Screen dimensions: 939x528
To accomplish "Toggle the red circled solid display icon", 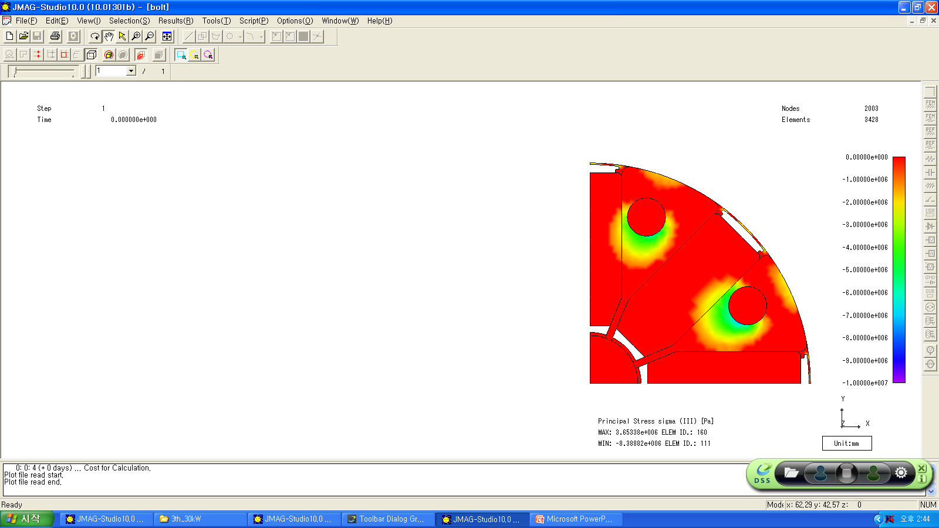I will point(109,55).
